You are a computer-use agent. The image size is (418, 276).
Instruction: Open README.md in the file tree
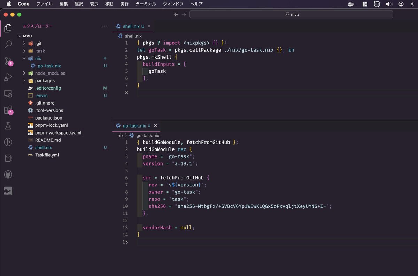[x=48, y=140]
